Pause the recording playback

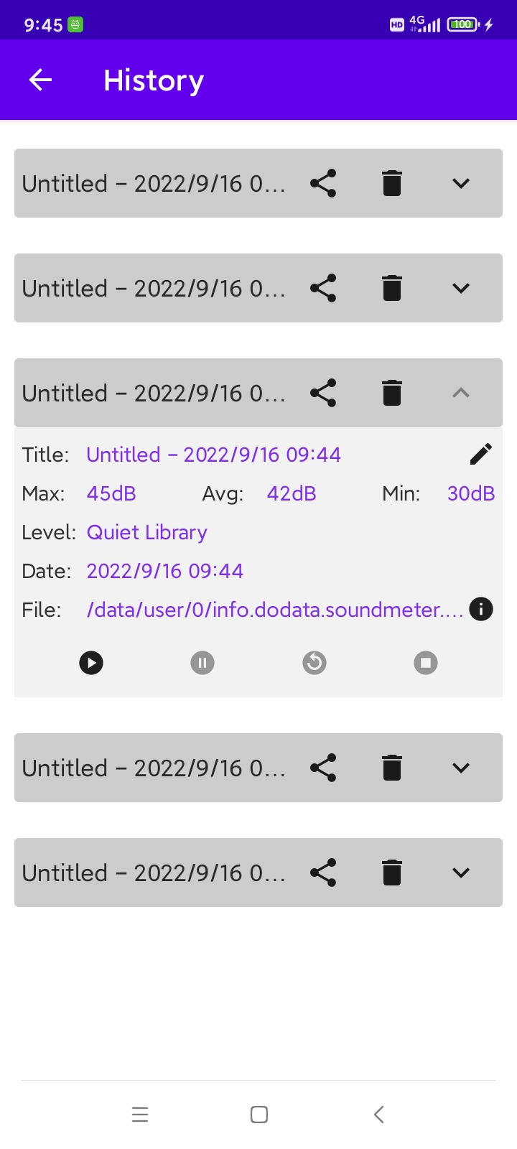202,662
